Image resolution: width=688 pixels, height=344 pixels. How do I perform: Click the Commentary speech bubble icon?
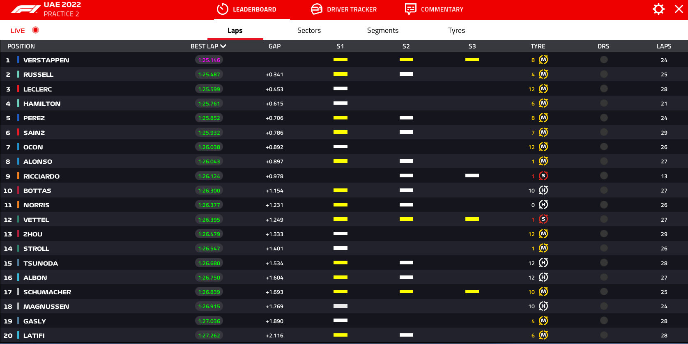[x=411, y=9]
